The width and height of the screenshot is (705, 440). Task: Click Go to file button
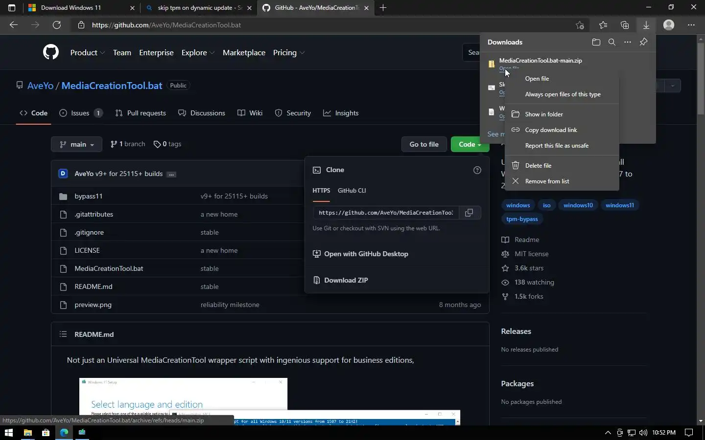(424, 144)
